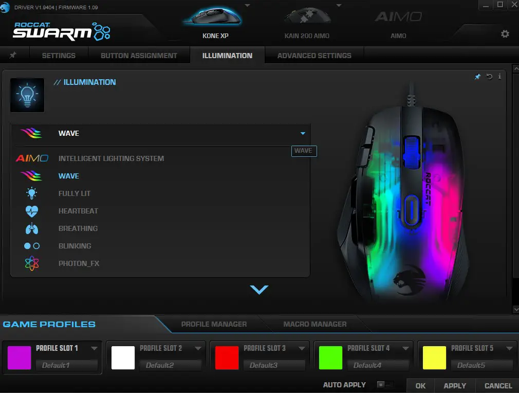Click the mouse preview image
519x393 pixels.
point(404,192)
